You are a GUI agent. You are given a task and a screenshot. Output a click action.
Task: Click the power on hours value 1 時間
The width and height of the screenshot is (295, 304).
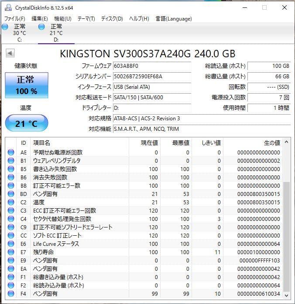tap(269, 108)
